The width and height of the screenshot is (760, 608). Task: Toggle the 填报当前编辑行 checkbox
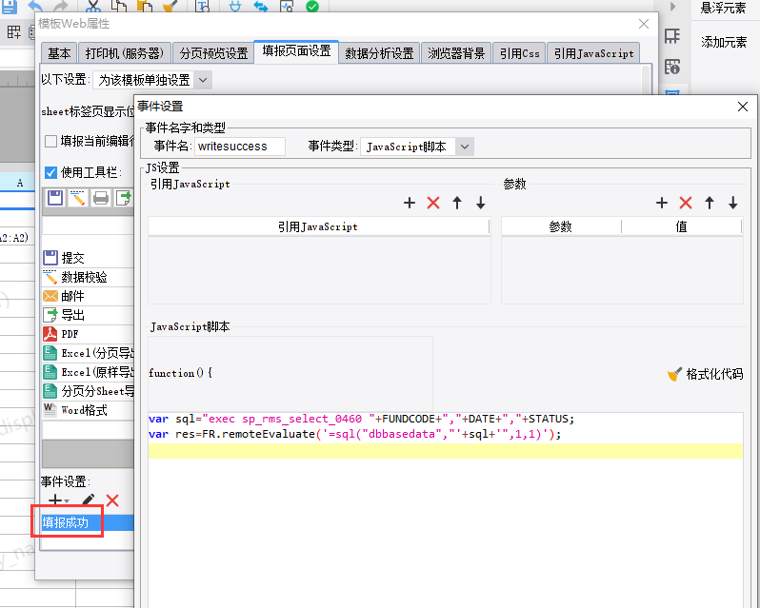[50, 142]
